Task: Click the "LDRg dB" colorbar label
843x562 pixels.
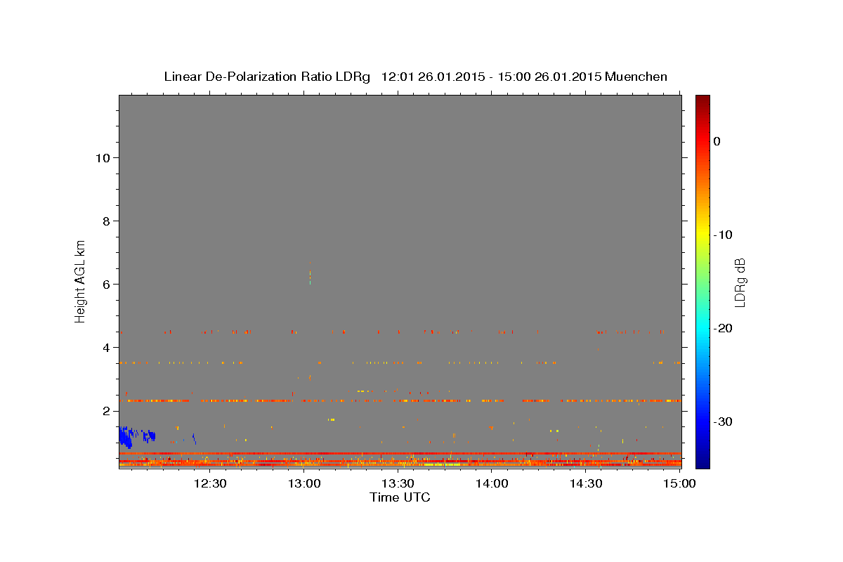Action: (740, 282)
